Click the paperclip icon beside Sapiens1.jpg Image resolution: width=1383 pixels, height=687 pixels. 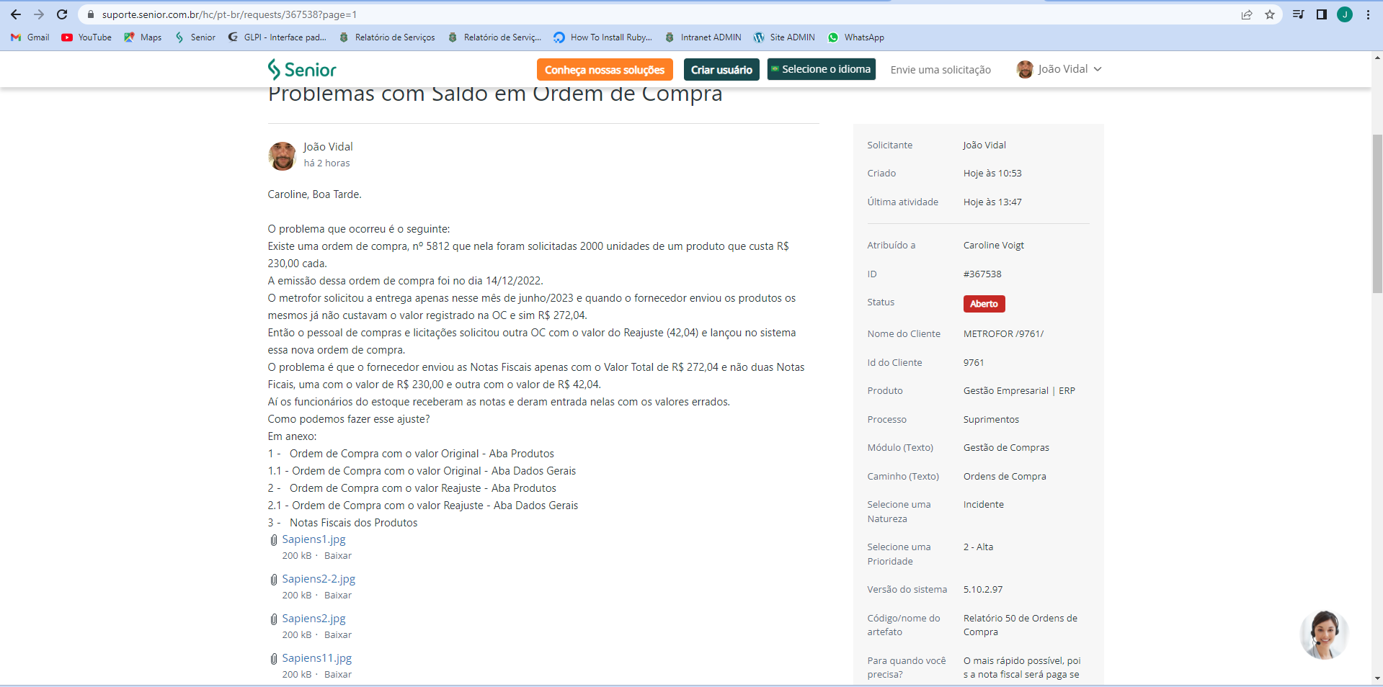click(274, 540)
